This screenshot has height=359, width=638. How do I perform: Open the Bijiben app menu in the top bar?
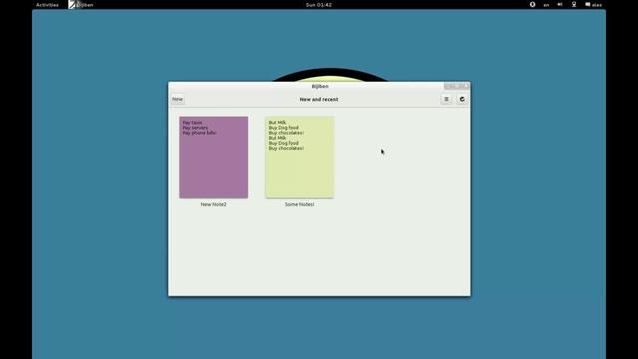tap(81, 5)
